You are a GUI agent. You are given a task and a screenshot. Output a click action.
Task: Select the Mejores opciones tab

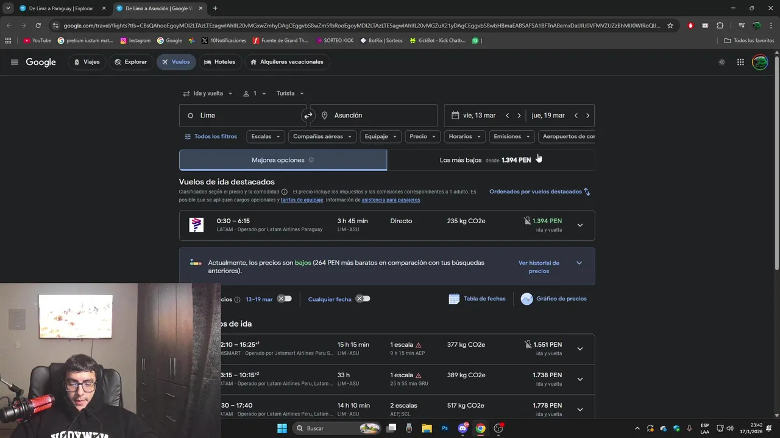tap(283, 160)
